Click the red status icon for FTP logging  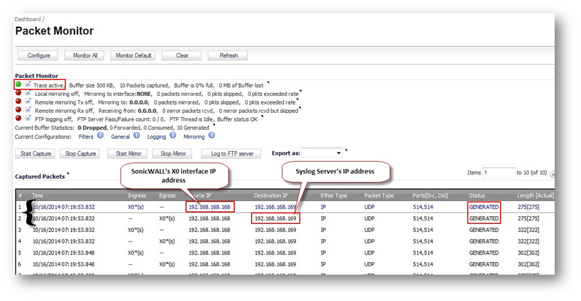coord(19,118)
